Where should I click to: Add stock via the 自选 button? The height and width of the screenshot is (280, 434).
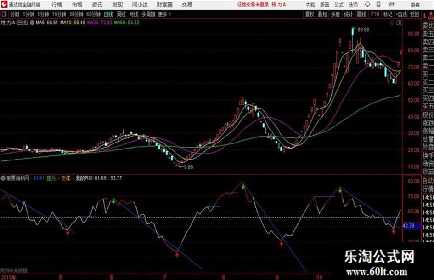401,14
